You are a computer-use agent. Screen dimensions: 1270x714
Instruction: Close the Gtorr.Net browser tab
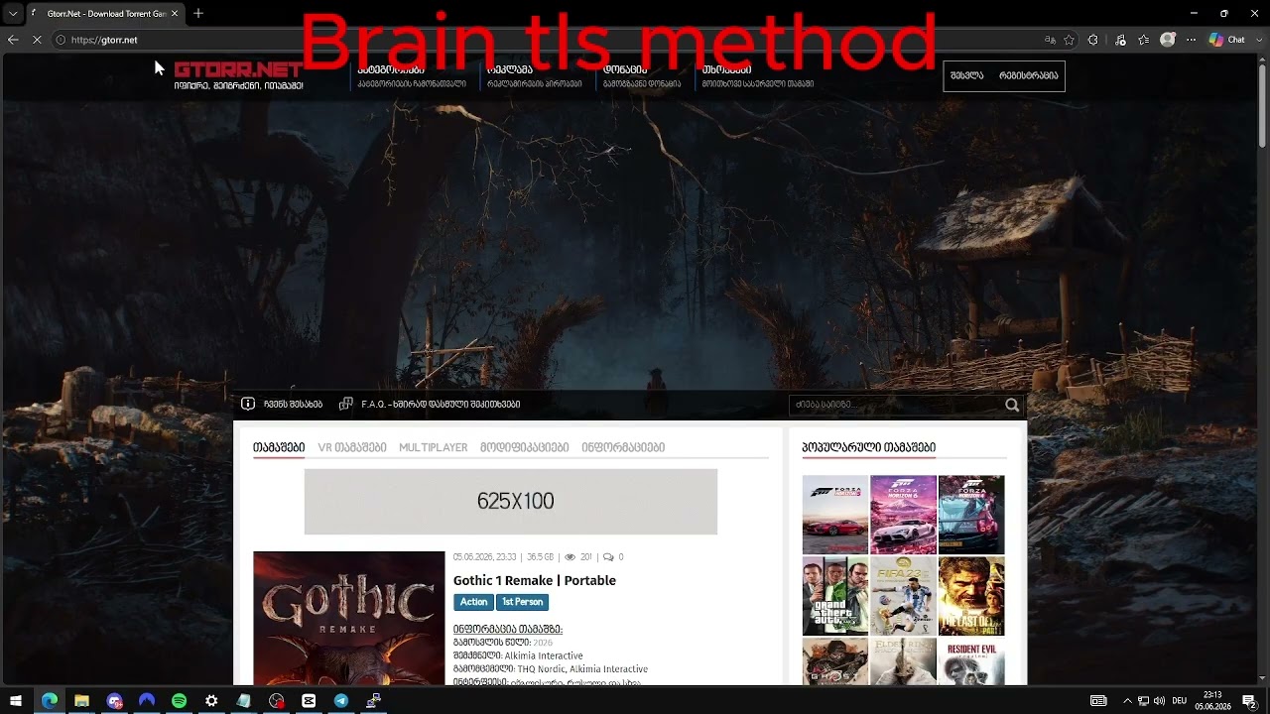point(175,13)
